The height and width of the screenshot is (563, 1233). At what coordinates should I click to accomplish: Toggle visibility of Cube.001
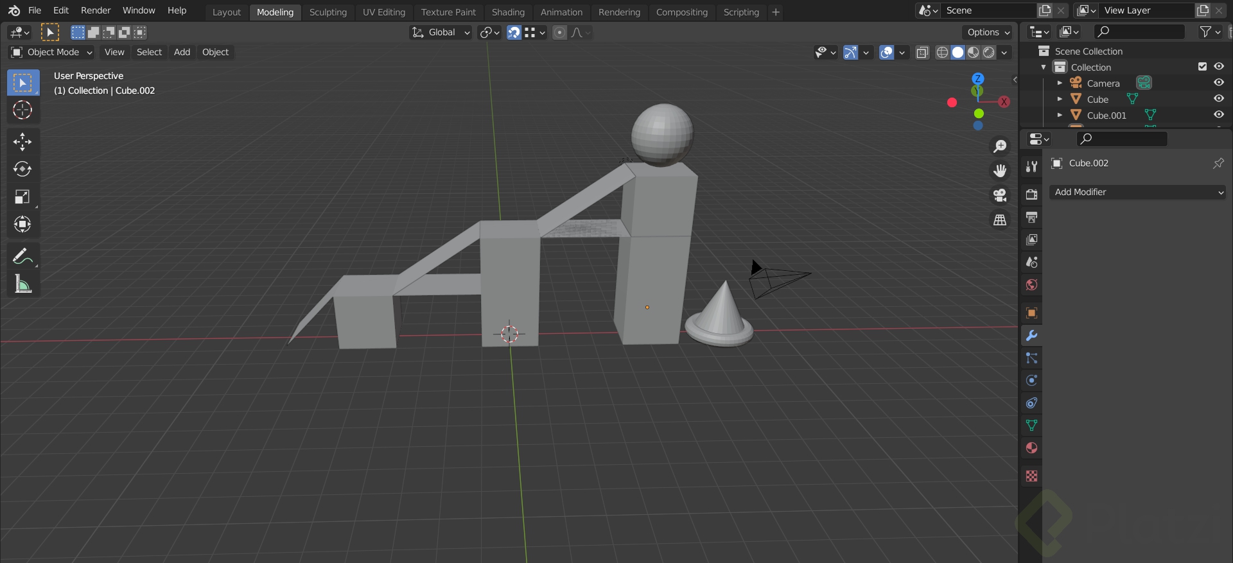pos(1218,115)
